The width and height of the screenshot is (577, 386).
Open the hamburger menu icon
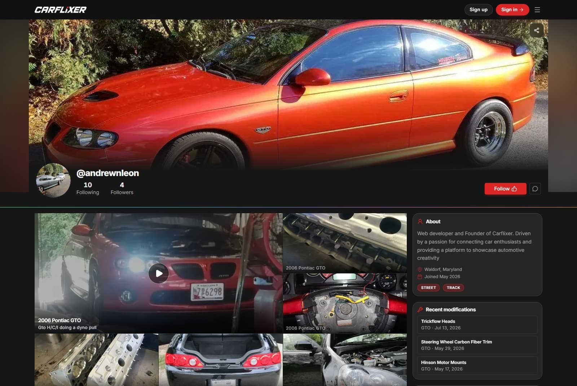537,10
